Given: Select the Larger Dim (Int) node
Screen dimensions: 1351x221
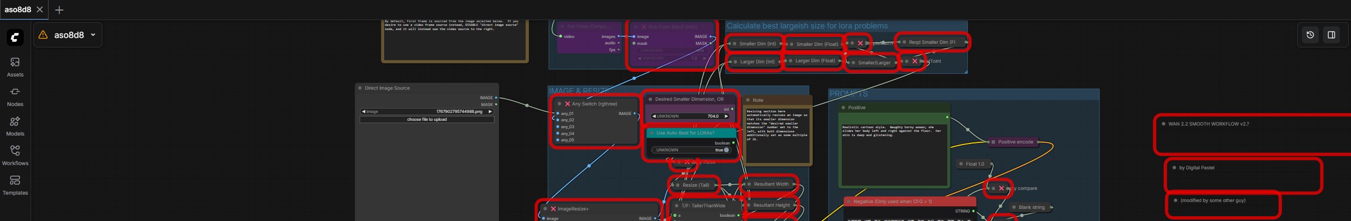Looking at the screenshot, I should click(x=755, y=62).
